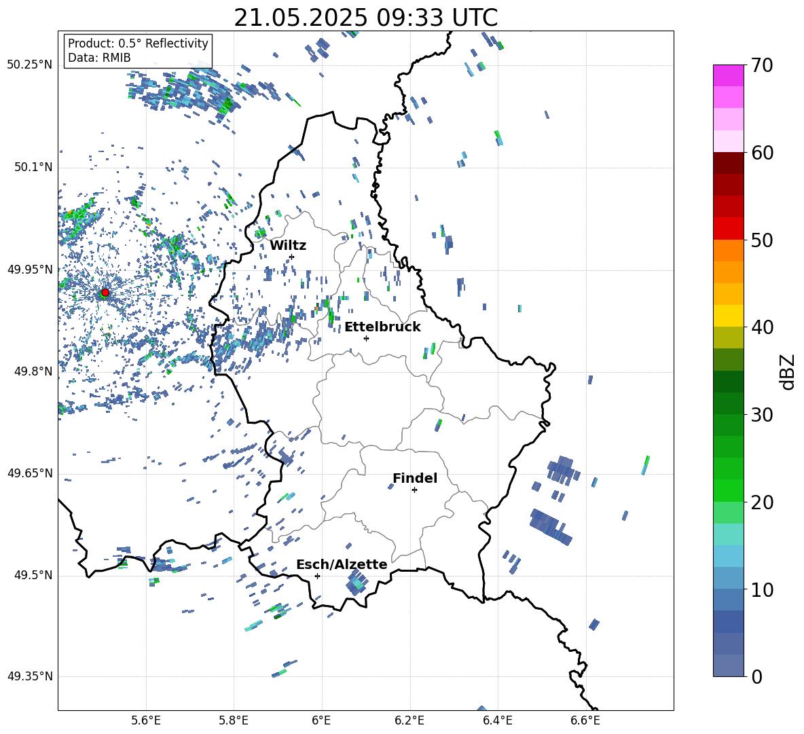Click the Product: 0.5° Reflectivity text
804x734 pixels.
coord(138,43)
